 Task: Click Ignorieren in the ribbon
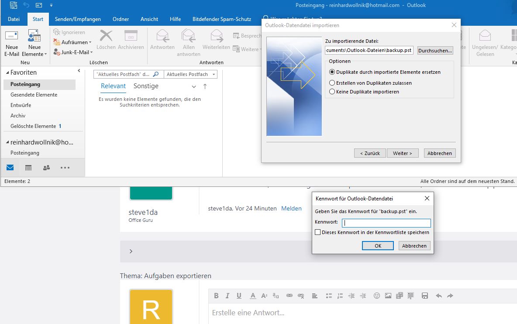[x=69, y=32]
